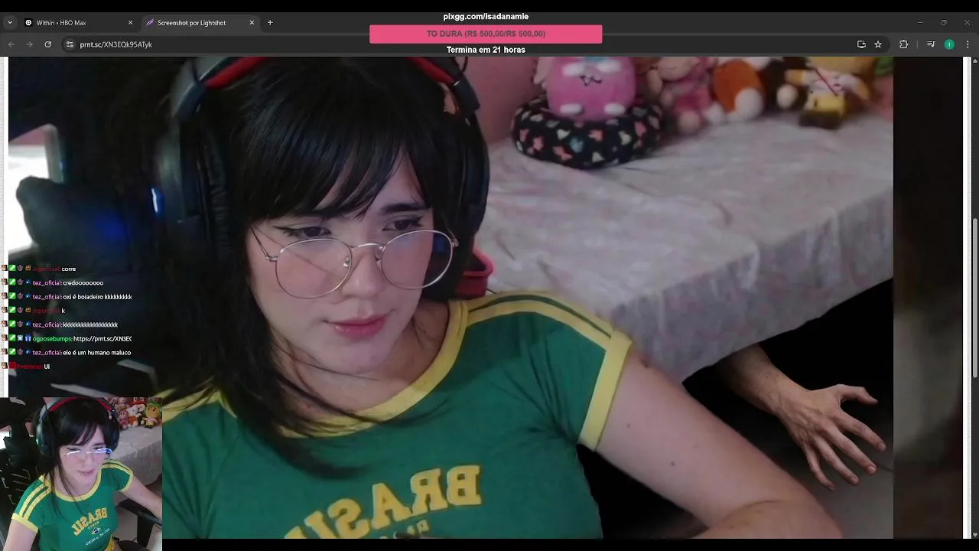The image size is (979, 551).
Task: Open the Chrome three-dot menu
Action: [968, 44]
